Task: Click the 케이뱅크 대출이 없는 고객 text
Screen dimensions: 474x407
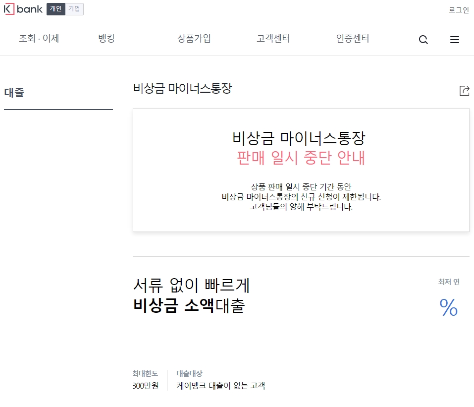Action: pos(221,386)
